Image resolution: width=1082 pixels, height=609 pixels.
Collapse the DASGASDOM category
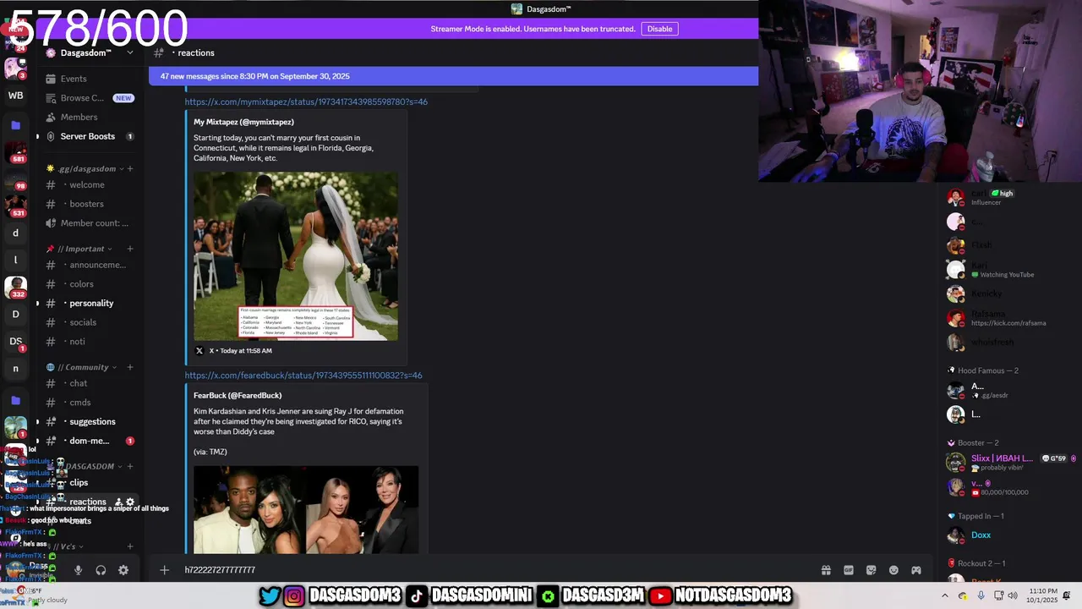90,466
